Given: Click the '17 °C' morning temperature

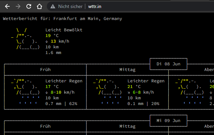Looking at the screenshot, I should coord(52,87).
